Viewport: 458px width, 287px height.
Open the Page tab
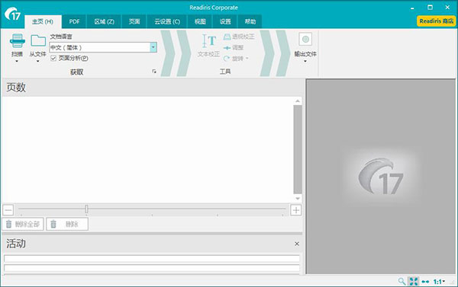click(x=134, y=21)
